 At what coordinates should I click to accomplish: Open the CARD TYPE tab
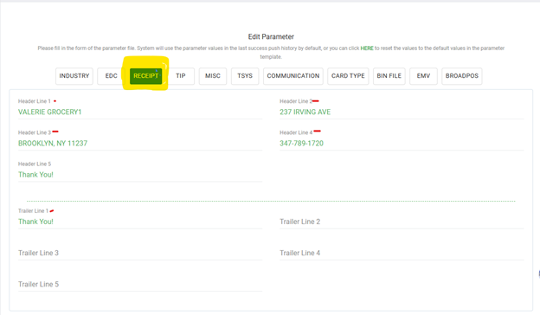pyautogui.click(x=348, y=76)
